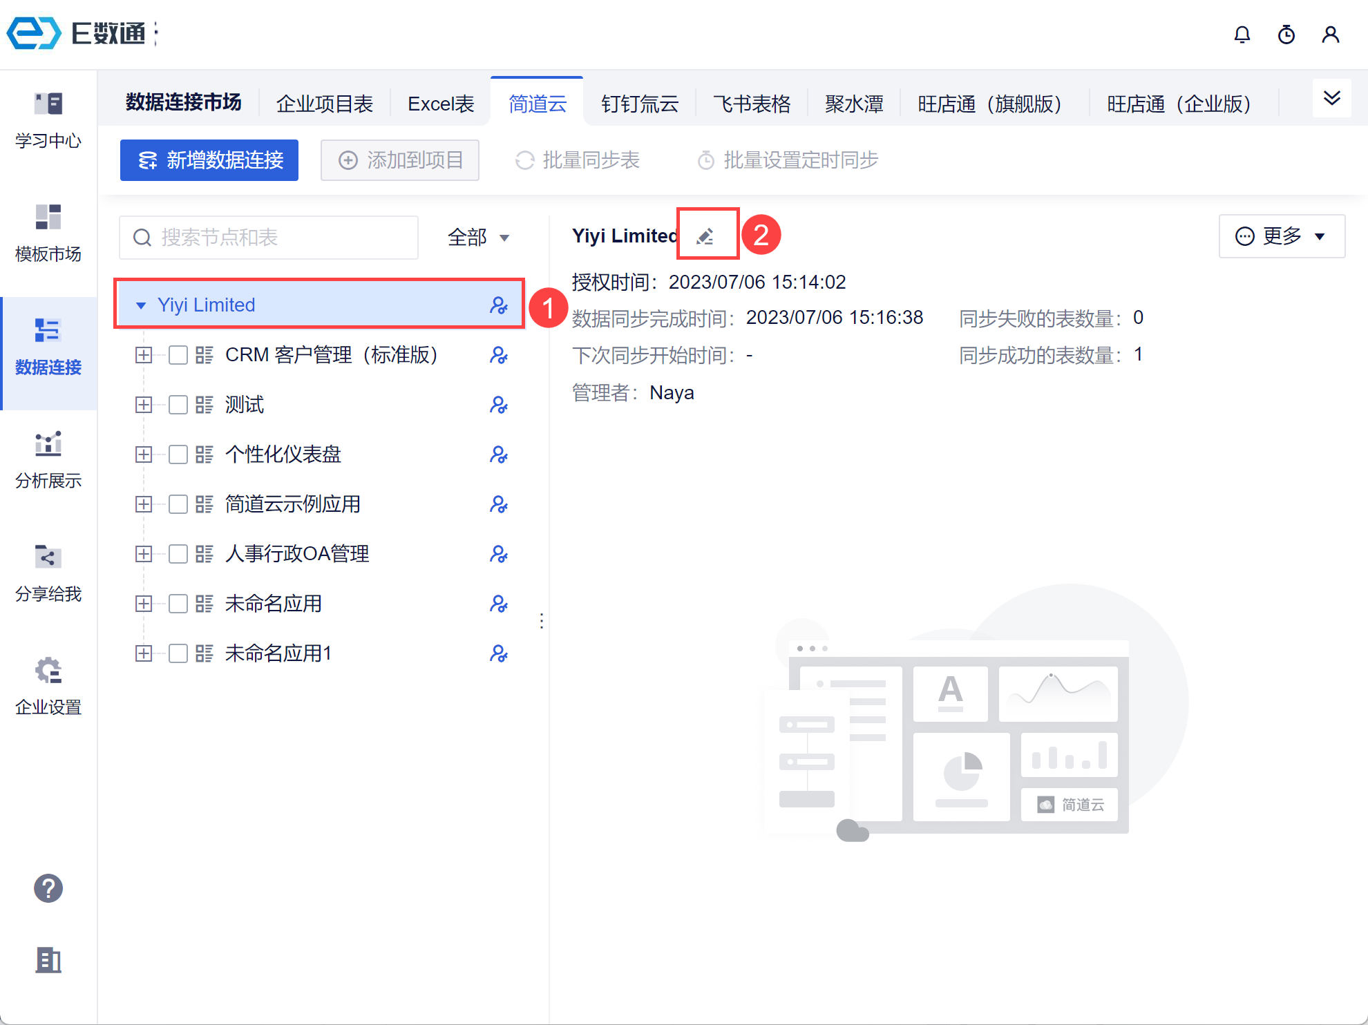Viewport: 1368px width, 1025px height.
Task: Click the 新增数据连接 button
Action: pos(209,160)
